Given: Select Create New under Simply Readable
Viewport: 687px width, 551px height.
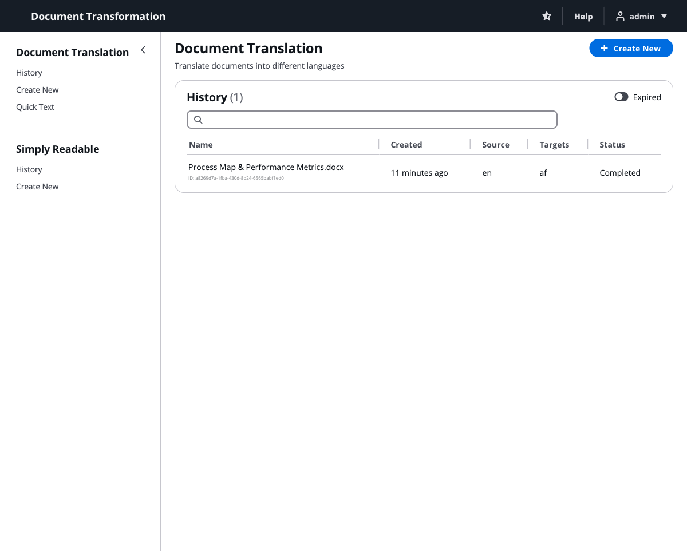Looking at the screenshot, I should click(x=37, y=186).
